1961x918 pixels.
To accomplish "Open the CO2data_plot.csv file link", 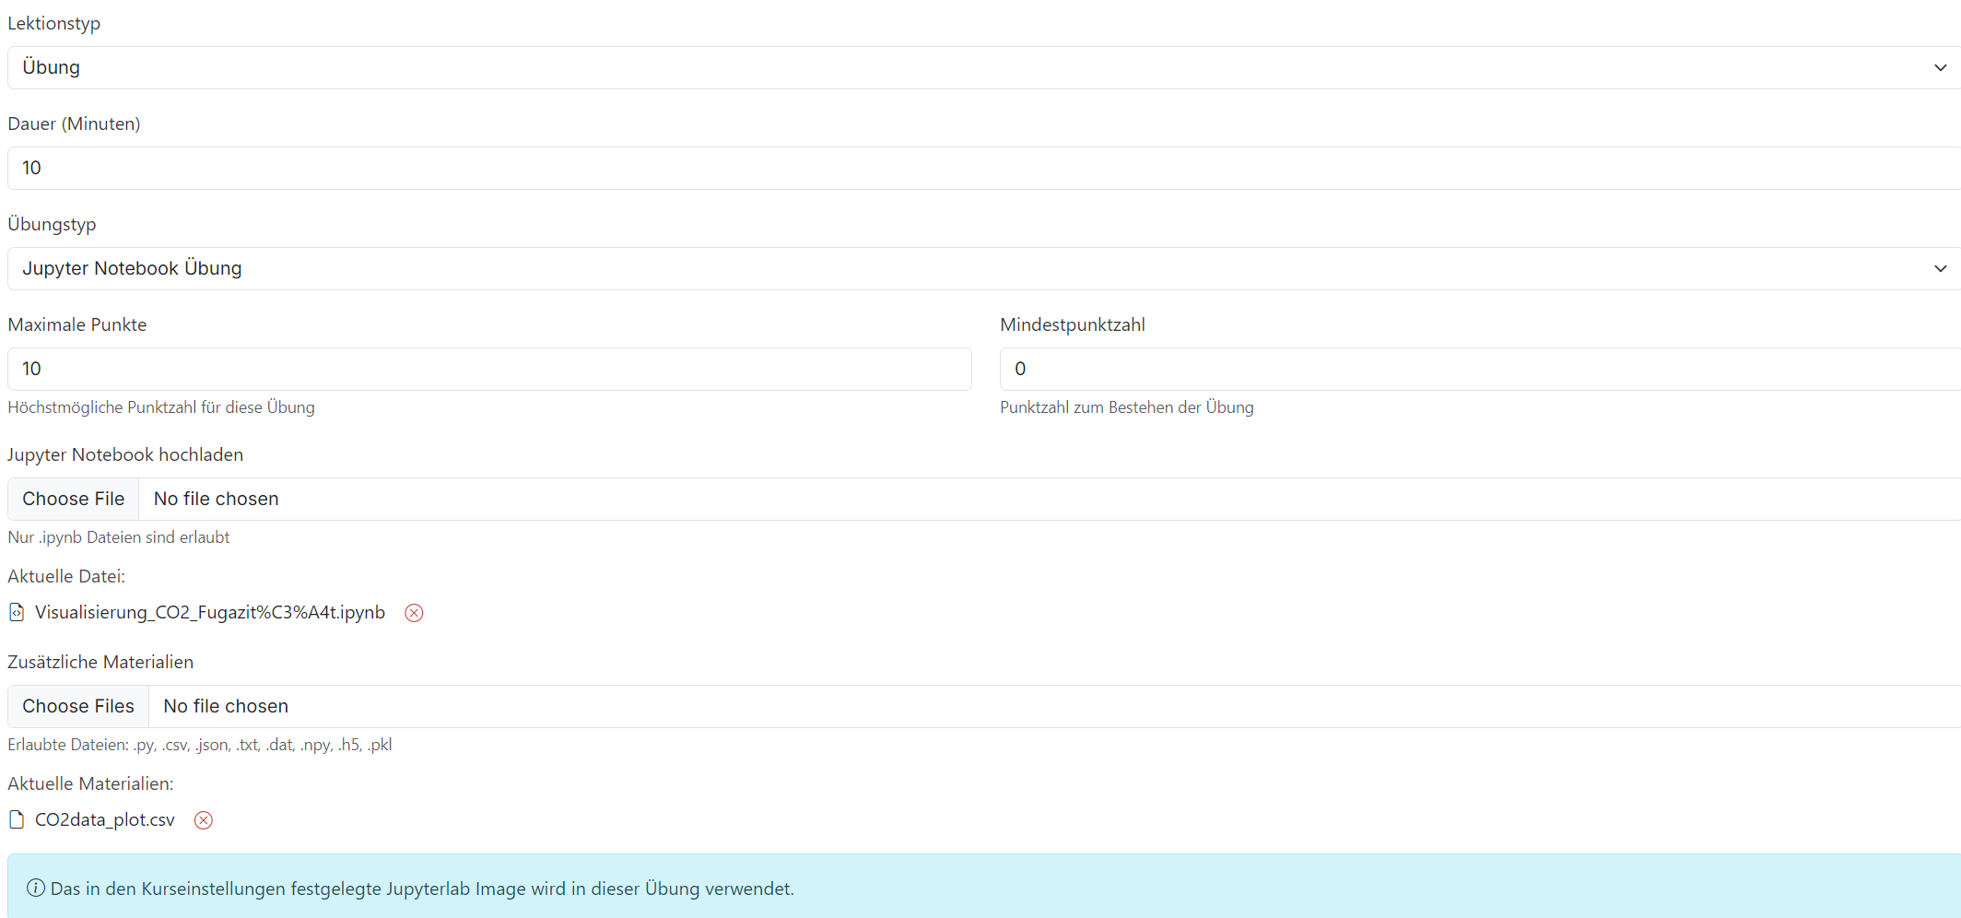I will pos(105,820).
